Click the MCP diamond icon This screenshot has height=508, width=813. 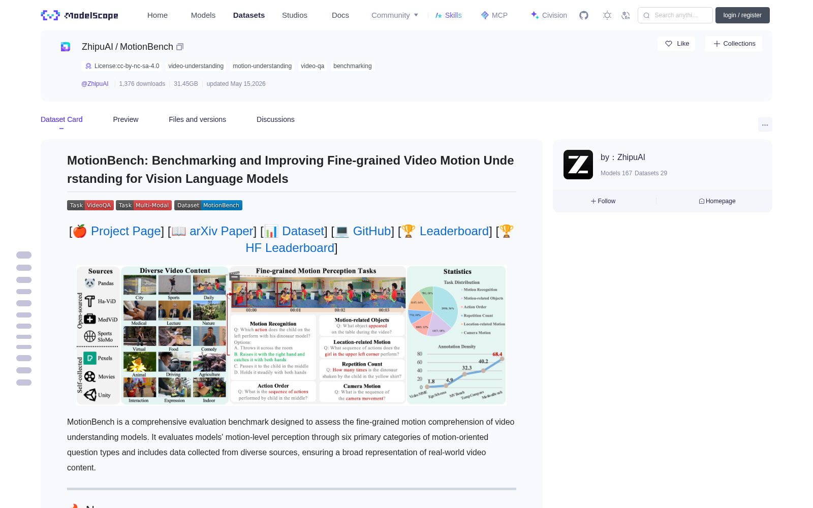pyautogui.click(x=485, y=15)
